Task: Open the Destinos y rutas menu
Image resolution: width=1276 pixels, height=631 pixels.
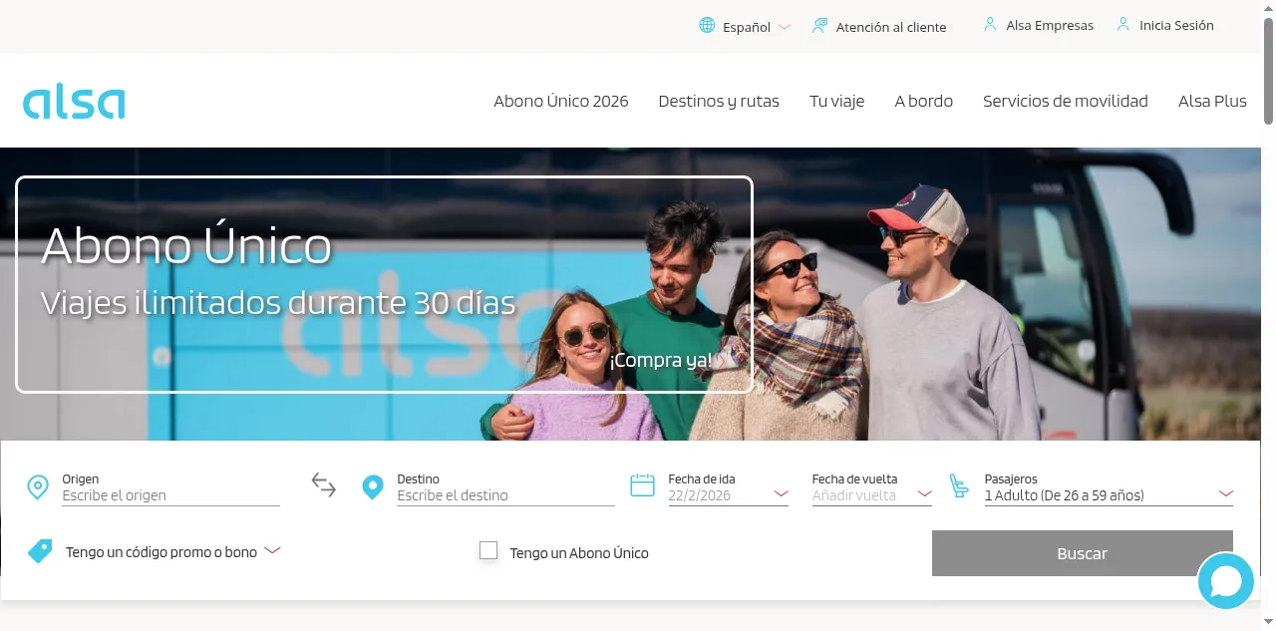Action: pos(719,101)
